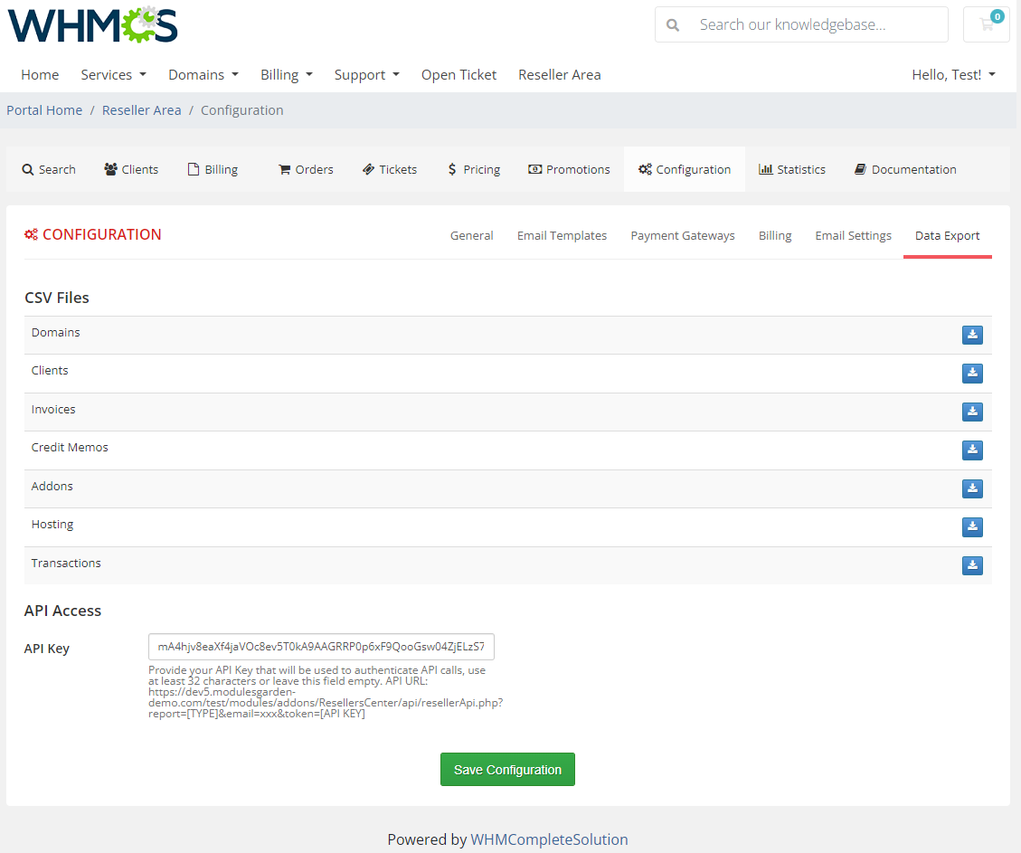Click the Reseller Area breadcrumb

pos(141,109)
